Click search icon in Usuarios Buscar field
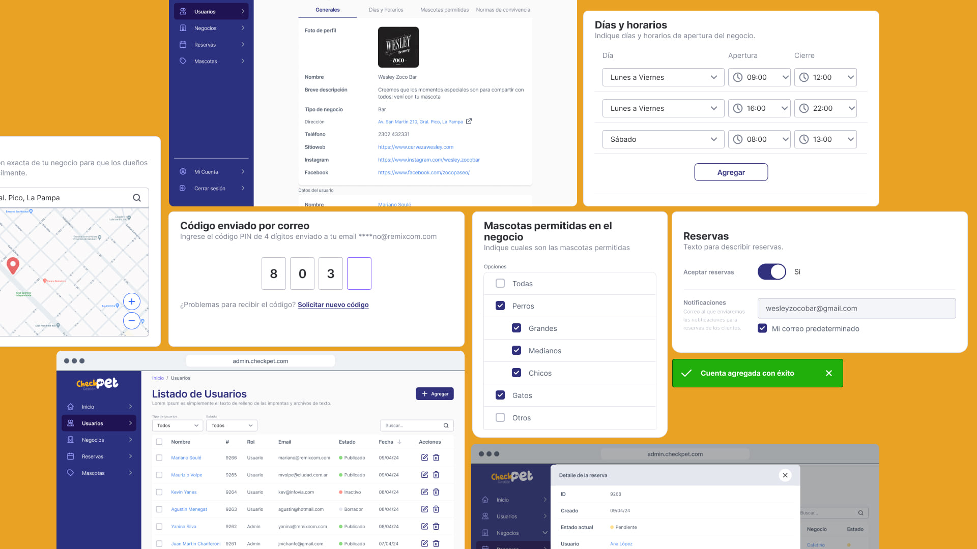 pyautogui.click(x=446, y=425)
